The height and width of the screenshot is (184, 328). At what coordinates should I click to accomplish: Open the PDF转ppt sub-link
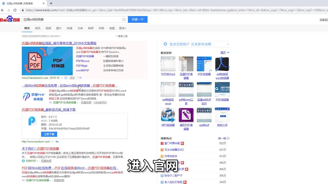click(81, 66)
